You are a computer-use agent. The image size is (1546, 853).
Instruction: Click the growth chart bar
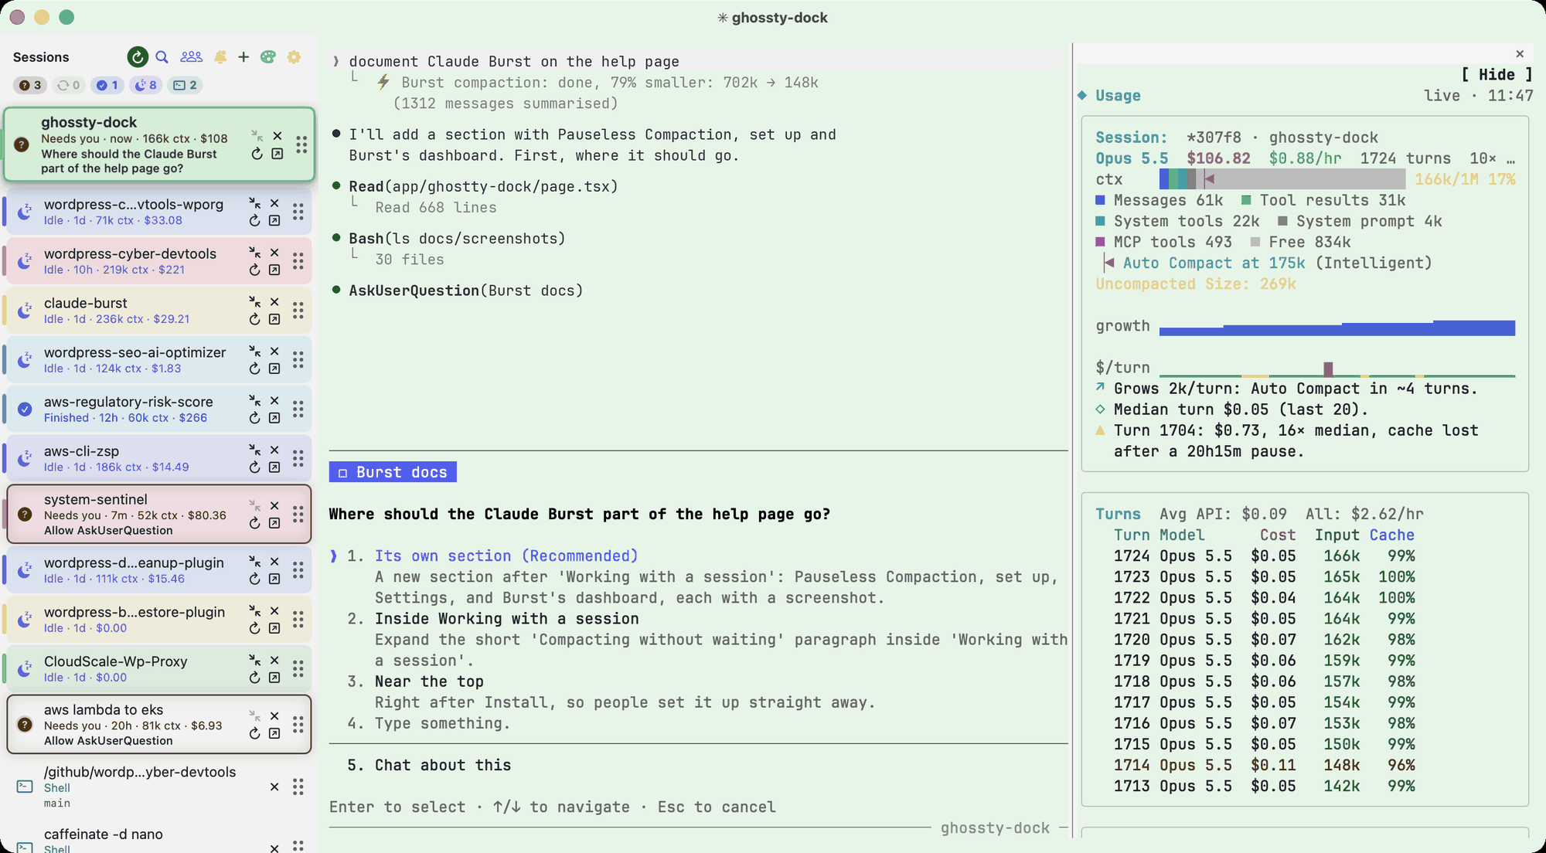click(x=1337, y=327)
